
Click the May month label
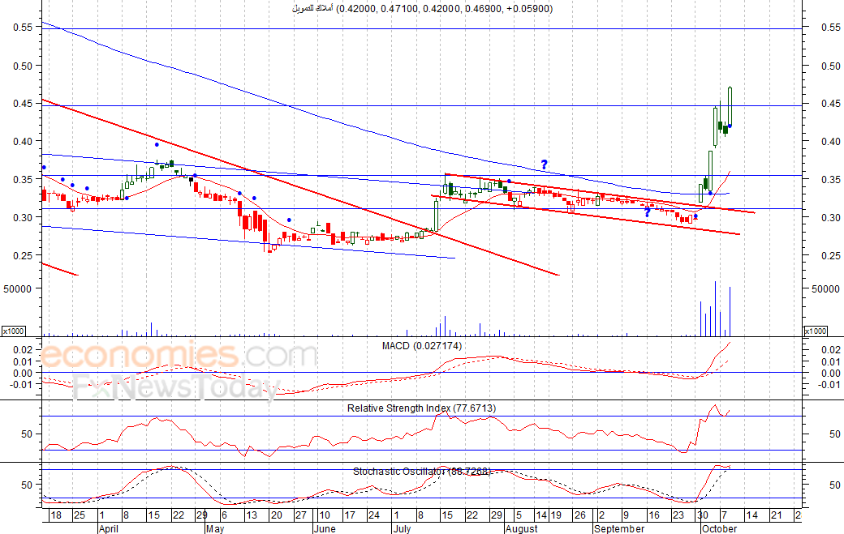(215, 528)
